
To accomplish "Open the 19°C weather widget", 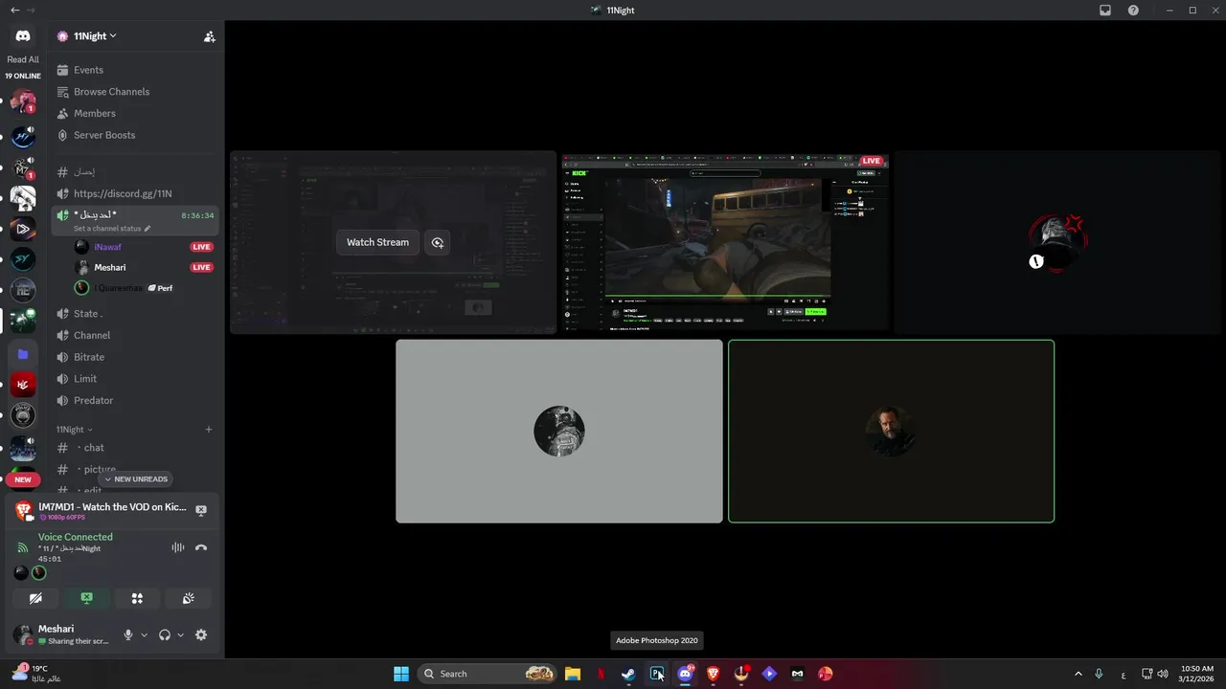I will point(36,674).
